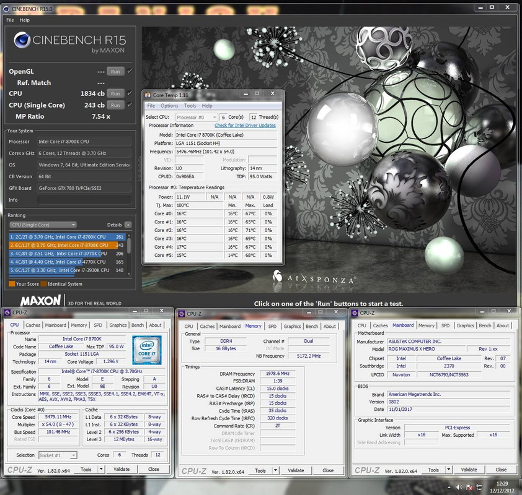Toggle the OpenGL test checkbox

[130, 71]
